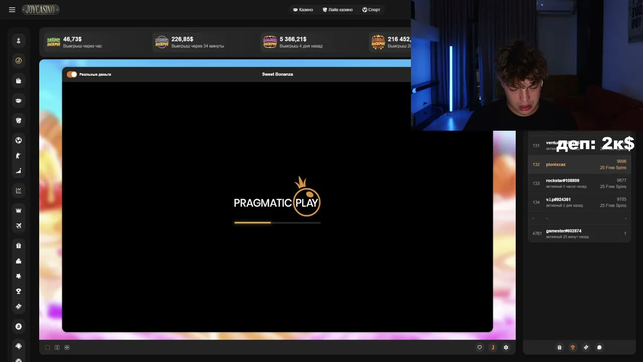Click rank number 133 in leaderboard
This screenshot has width=643, height=362.
[x=536, y=184]
